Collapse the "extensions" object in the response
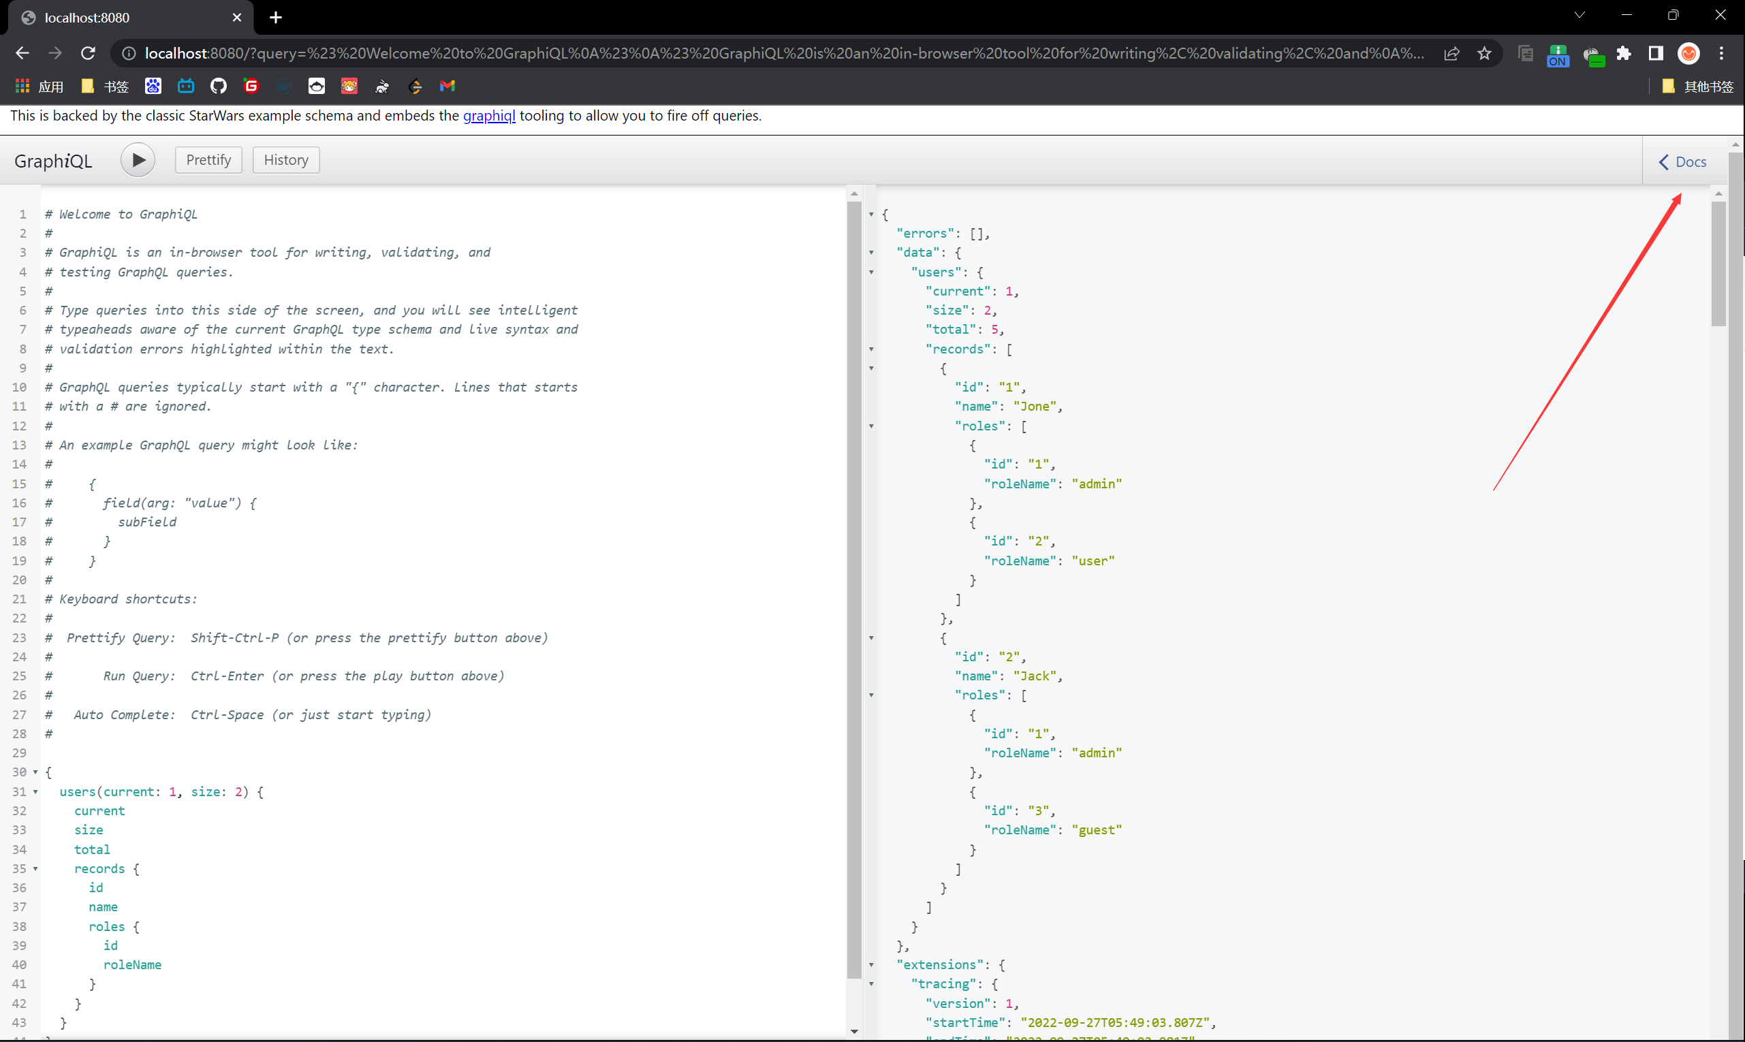 871,965
